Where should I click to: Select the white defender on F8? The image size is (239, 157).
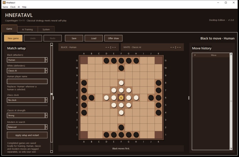121,83
